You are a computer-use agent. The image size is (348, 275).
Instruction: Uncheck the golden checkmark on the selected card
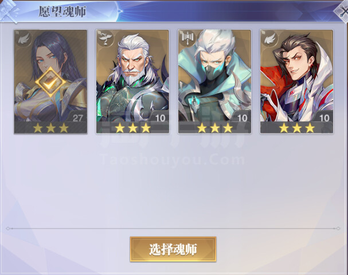[x=50, y=82]
